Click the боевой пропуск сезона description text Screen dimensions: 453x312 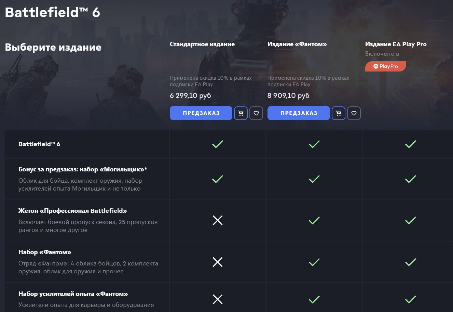click(88, 226)
